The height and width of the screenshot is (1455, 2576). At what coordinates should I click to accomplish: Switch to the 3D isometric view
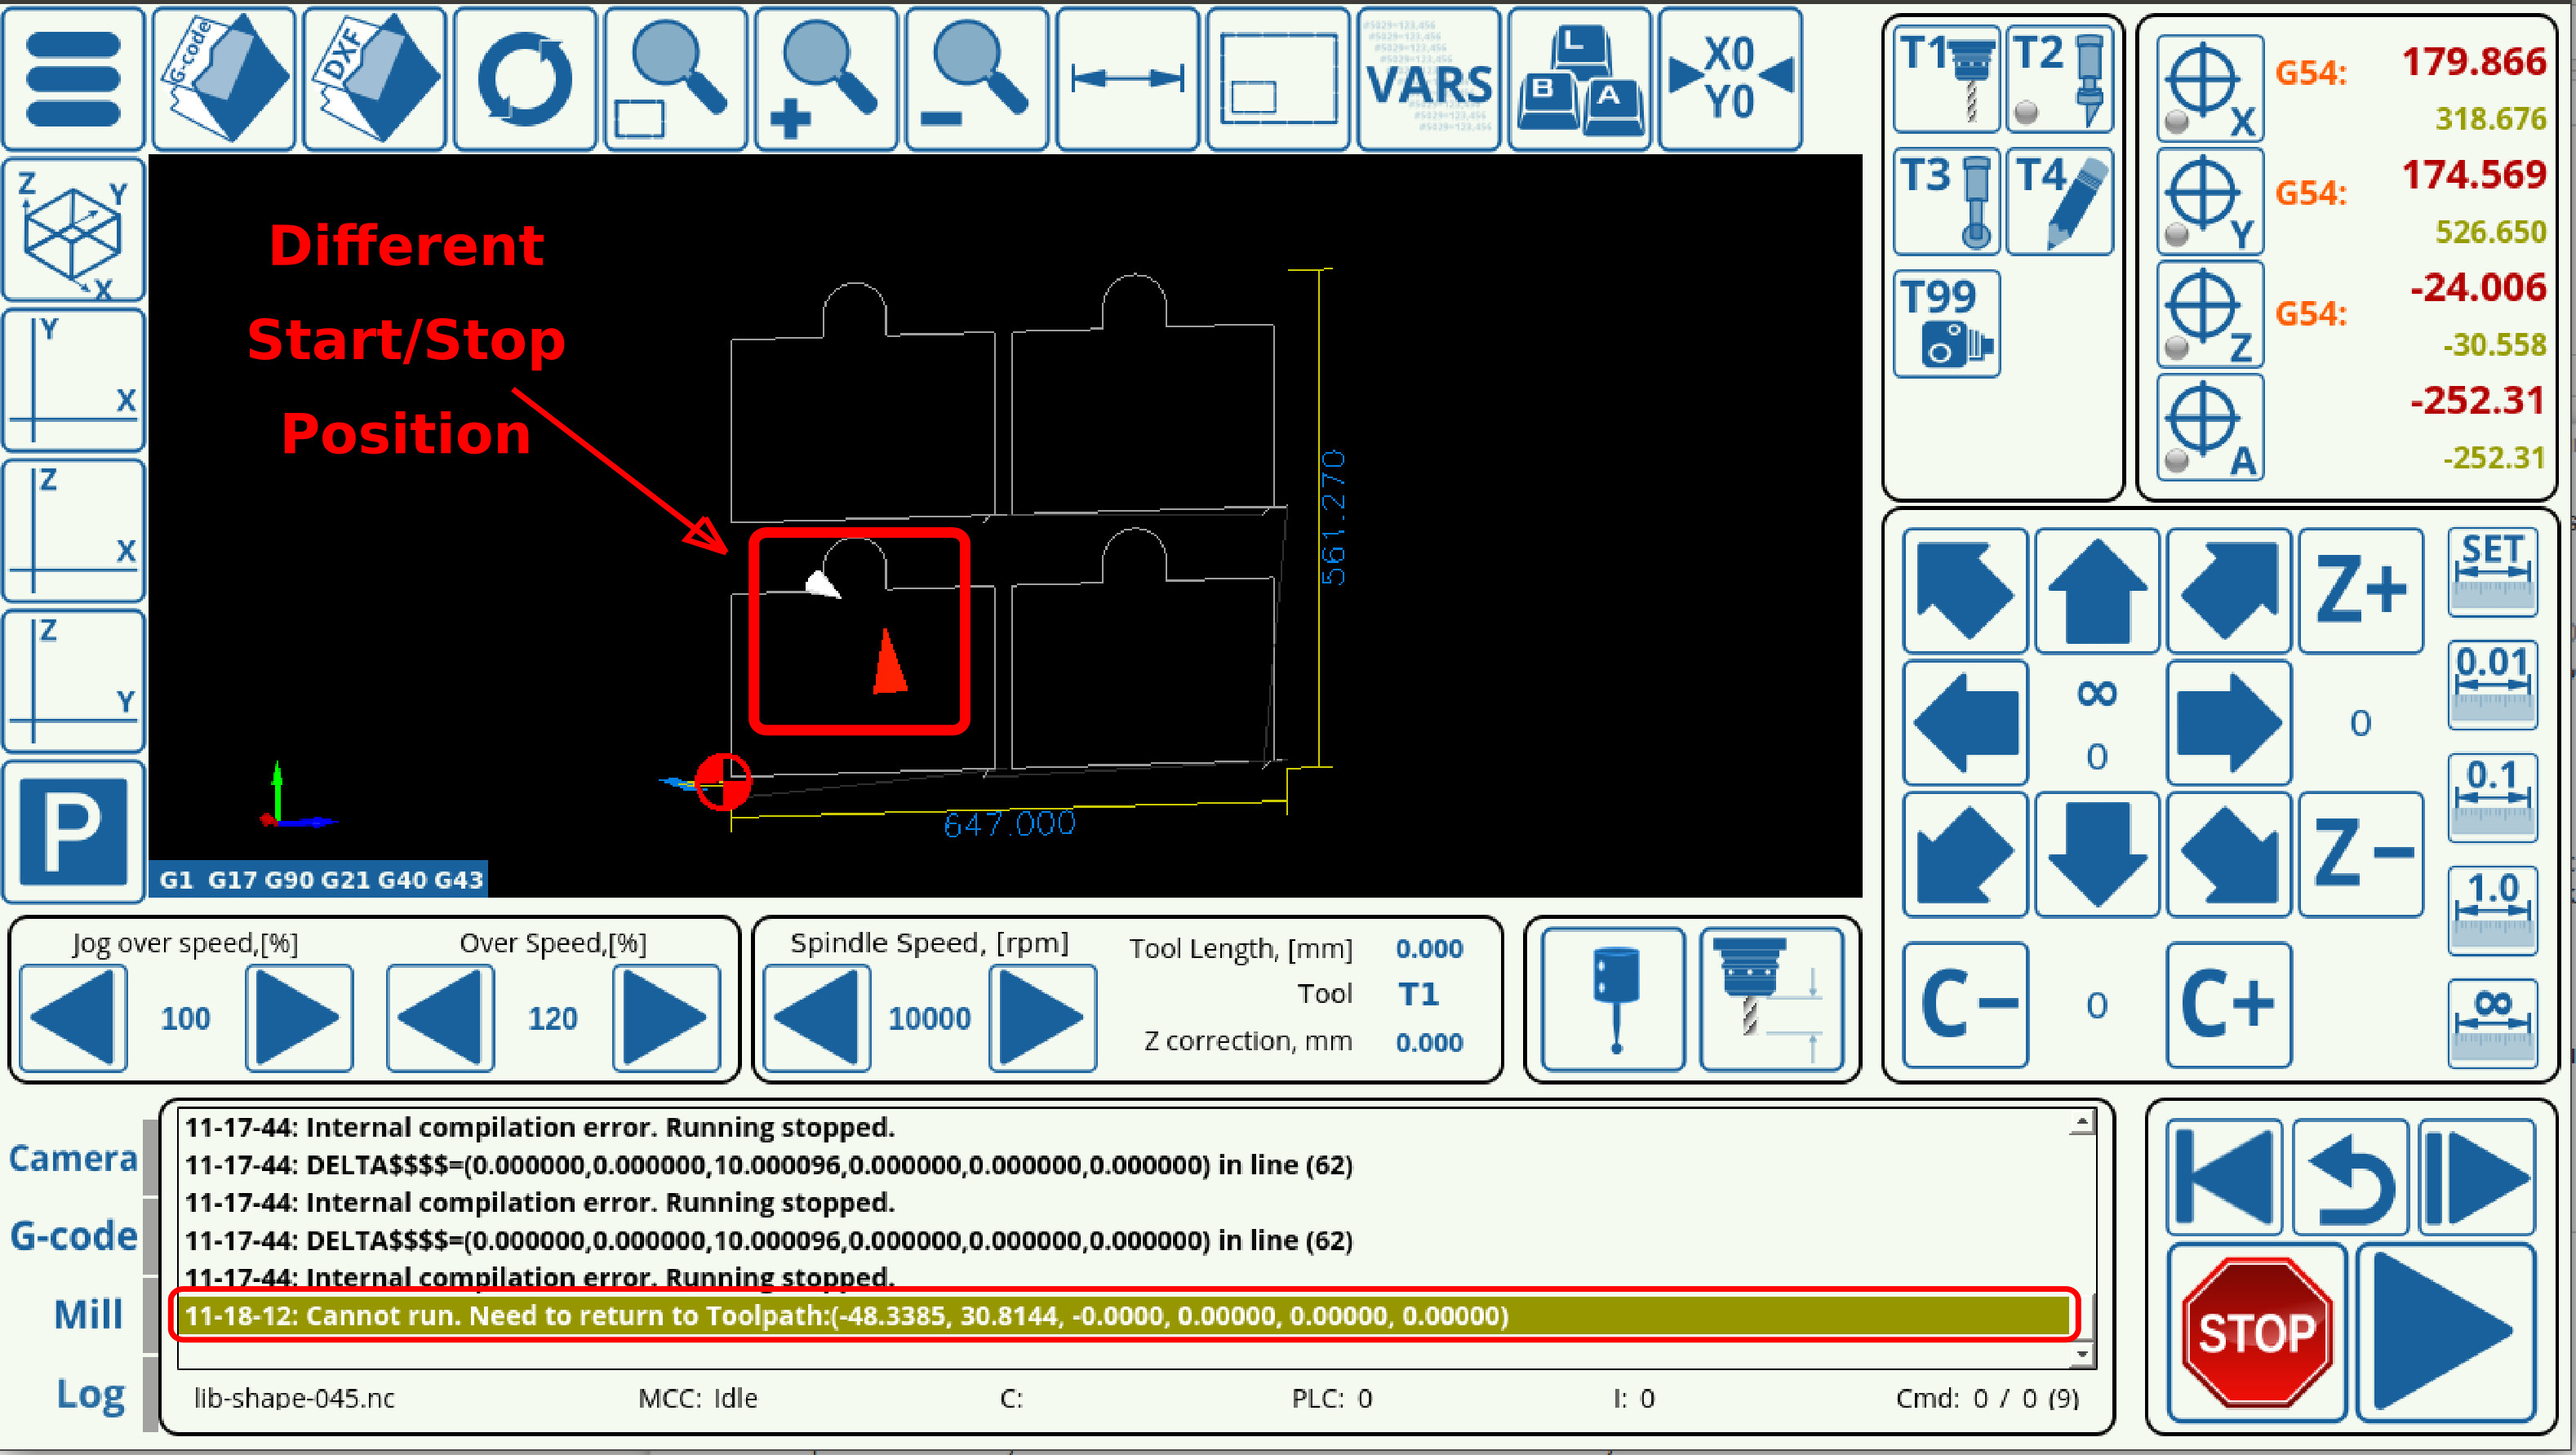coord(74,229)
